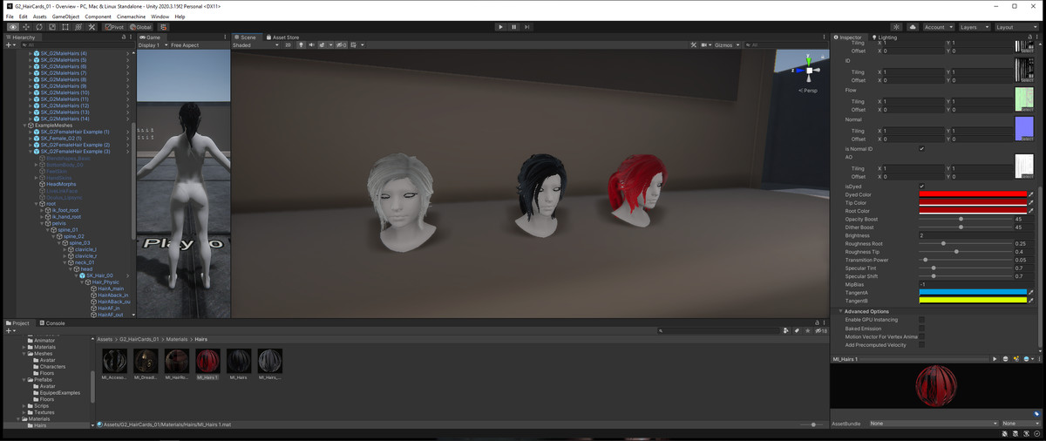This screenshot has width=1046, height=441.
Task: Click the TangentA blue color swatch
Action: (x=973, y=292)
